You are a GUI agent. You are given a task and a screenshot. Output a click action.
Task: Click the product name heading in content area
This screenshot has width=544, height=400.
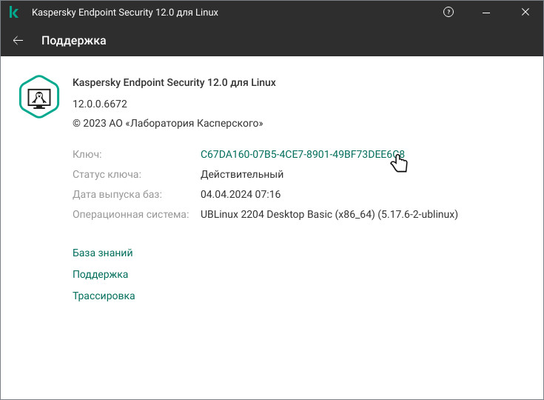pyautogui.click(x=174, y=83)
